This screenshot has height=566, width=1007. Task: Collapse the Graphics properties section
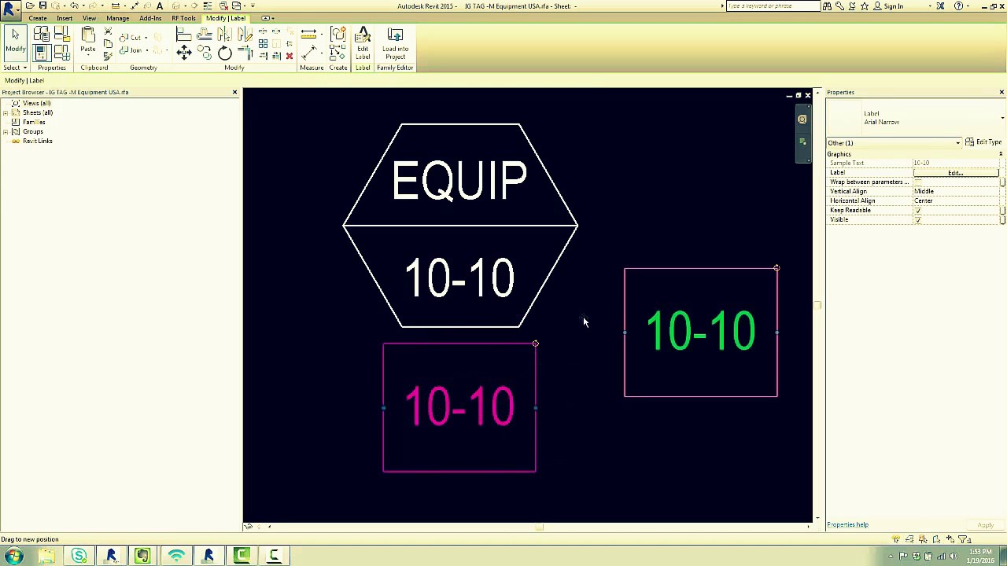click(1001, 154)
